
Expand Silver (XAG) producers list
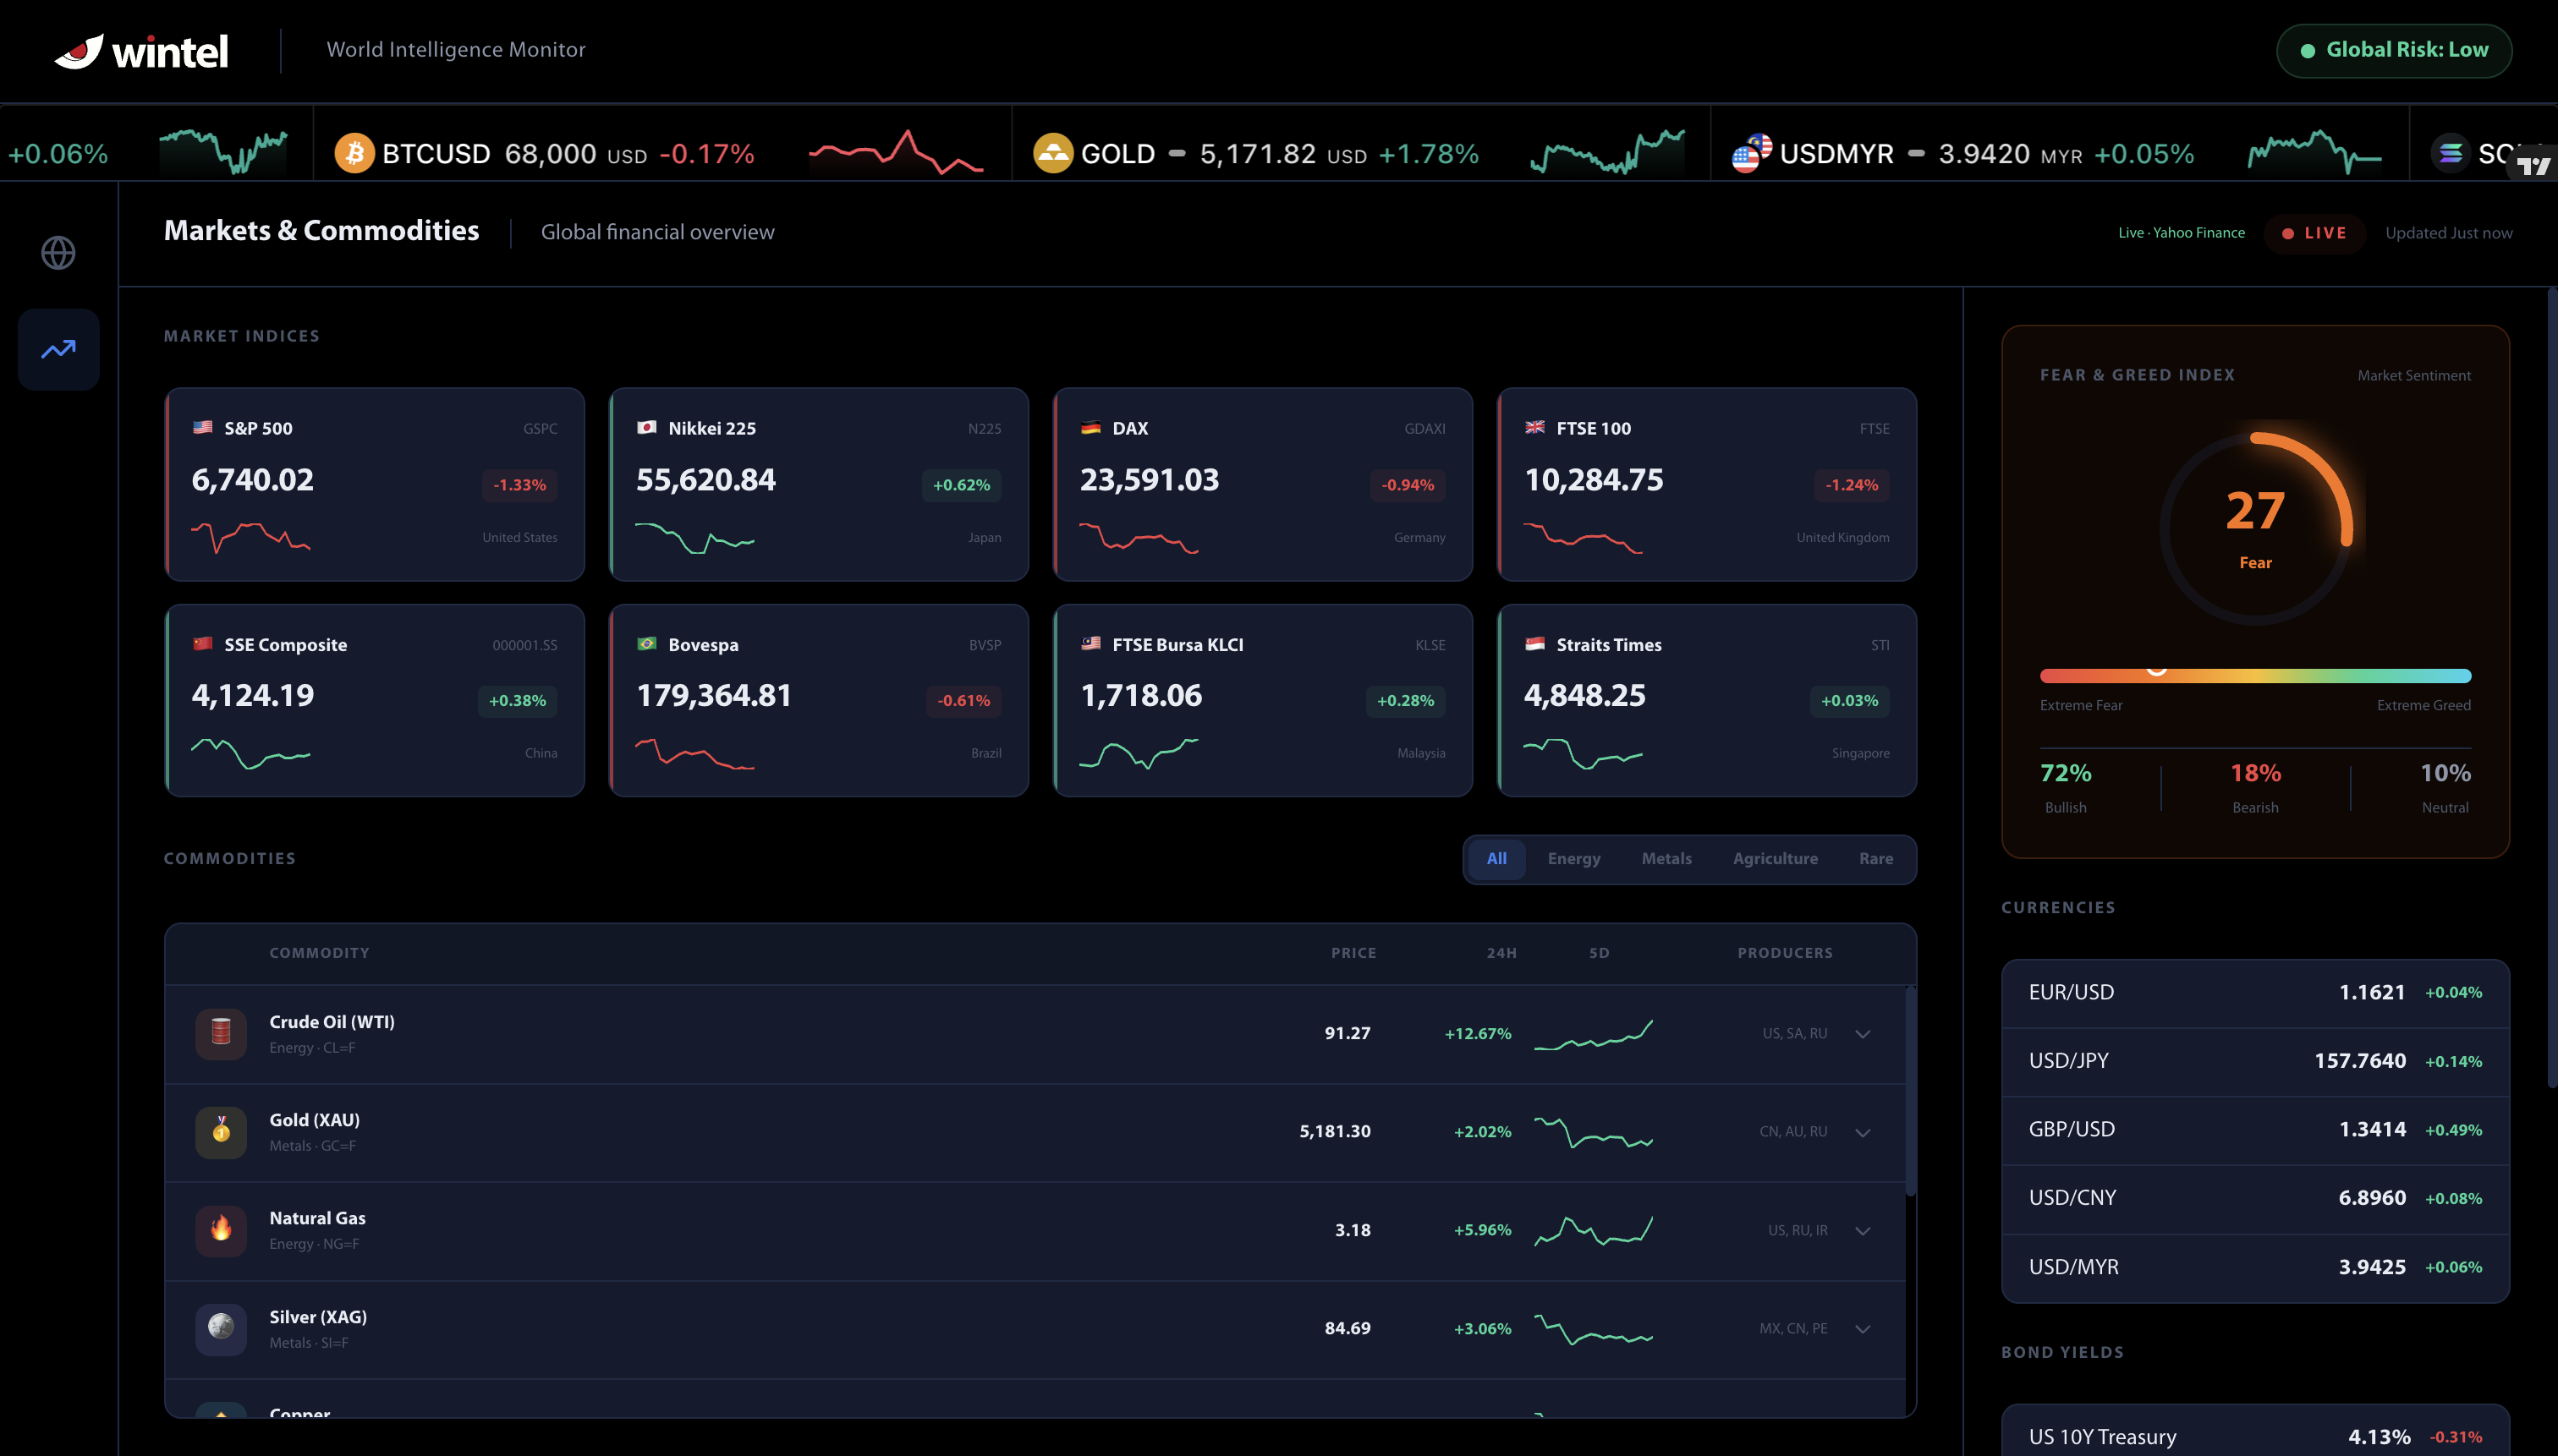point(1863,1329)
